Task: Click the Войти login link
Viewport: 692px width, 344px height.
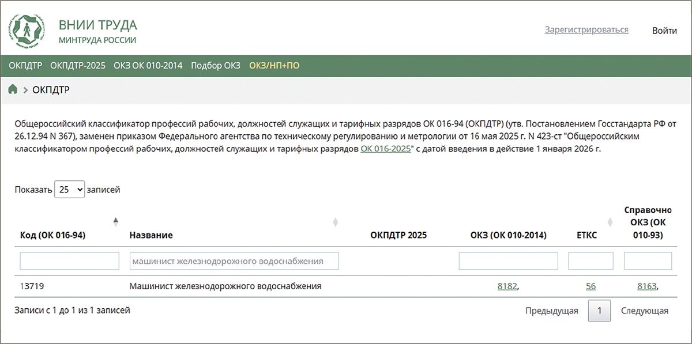Action: tap(664, 31)
